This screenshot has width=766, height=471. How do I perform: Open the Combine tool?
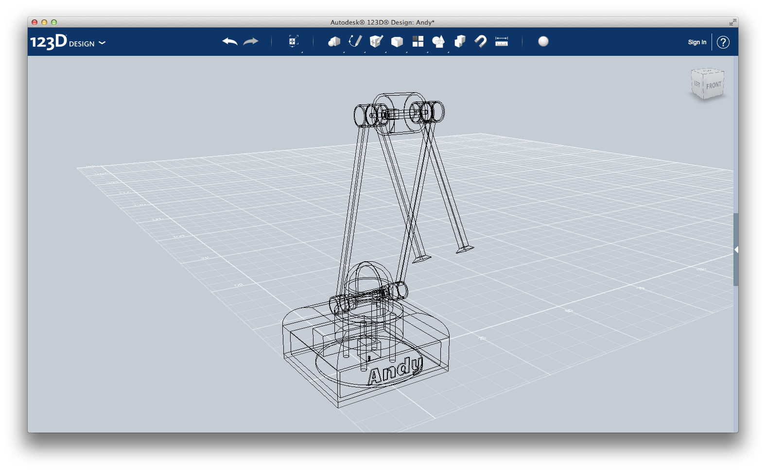tap(460, 42)
